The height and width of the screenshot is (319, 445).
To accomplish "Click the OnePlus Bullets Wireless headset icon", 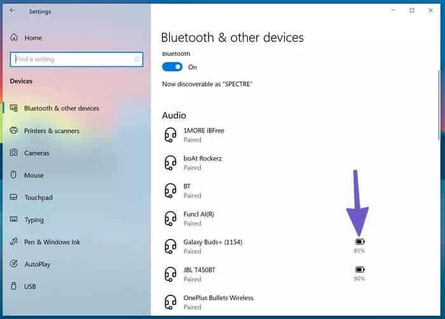I will click(x=170, y=302).
